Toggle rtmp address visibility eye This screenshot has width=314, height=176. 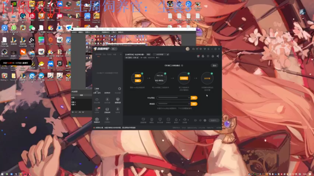pyautogui.click(x=189, y=98)
